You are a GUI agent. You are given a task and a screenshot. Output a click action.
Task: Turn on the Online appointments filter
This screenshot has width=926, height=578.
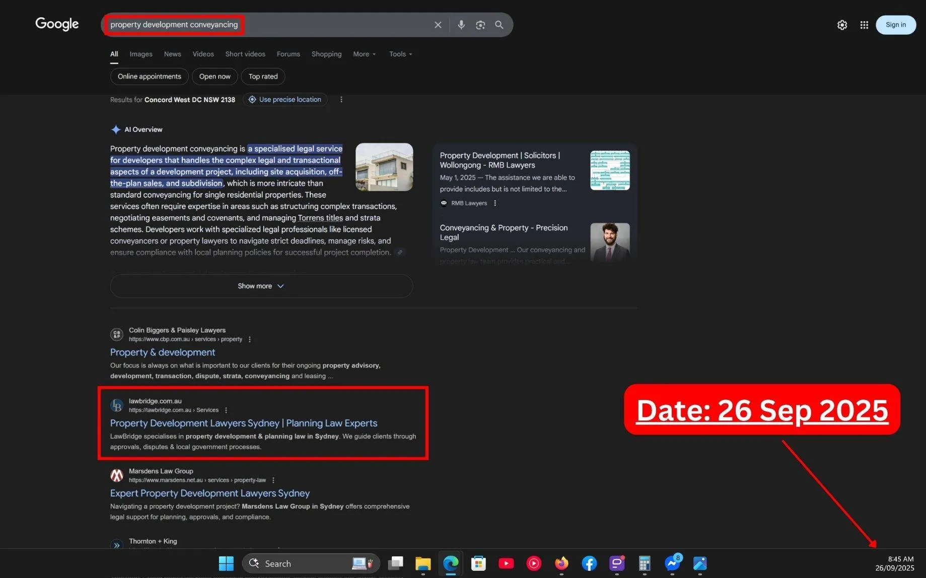tap(149, 76)
